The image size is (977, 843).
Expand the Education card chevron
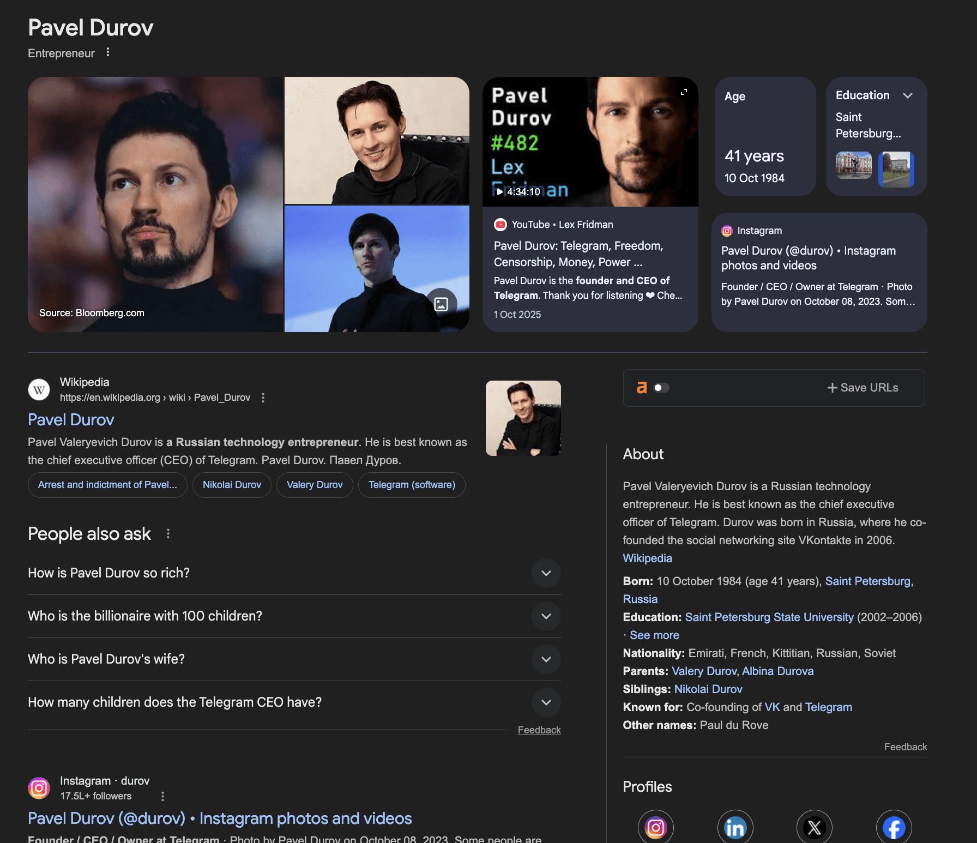[908, 95]
